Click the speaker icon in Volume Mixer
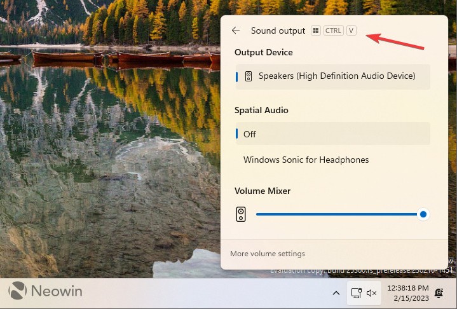457x309 pixels. pos(241,214)
